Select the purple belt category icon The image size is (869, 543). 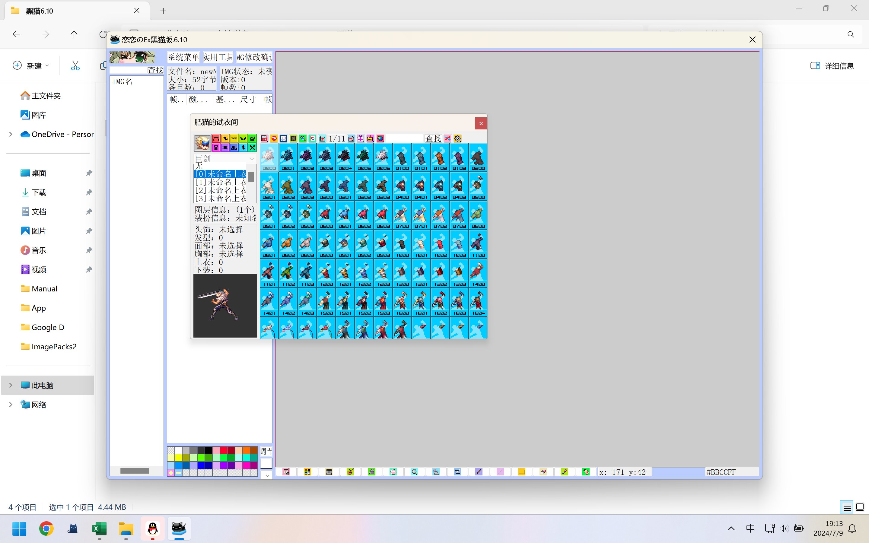click(x=225, y=148)
